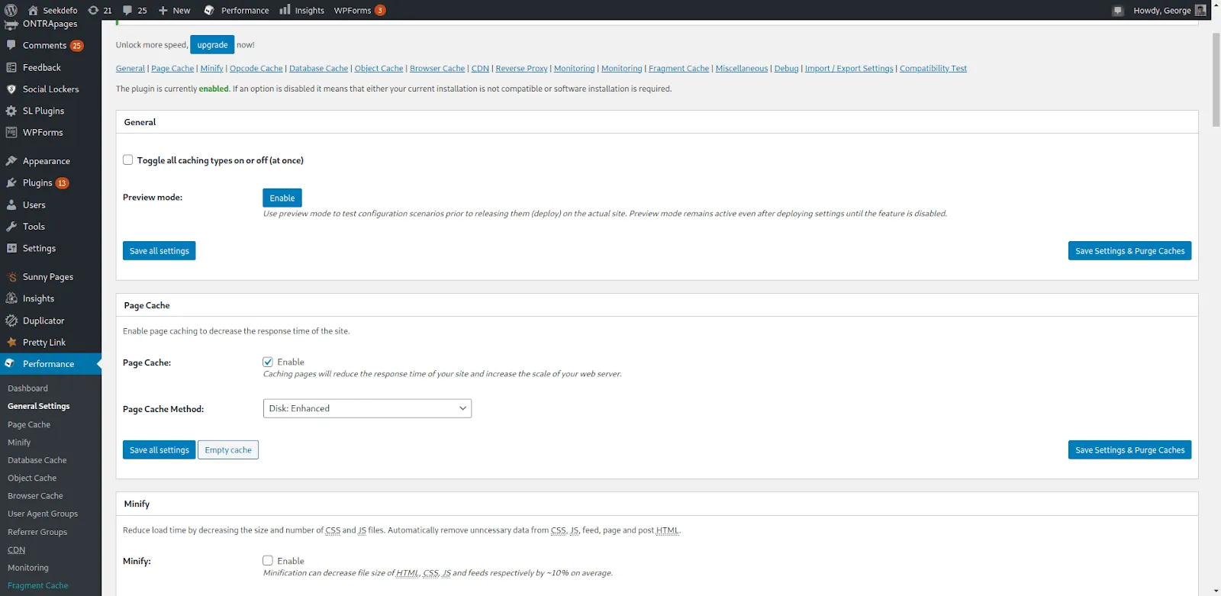Click the page vertical scrollbar
Viewport: 1221px width, 596px height.
(1216, 79)
